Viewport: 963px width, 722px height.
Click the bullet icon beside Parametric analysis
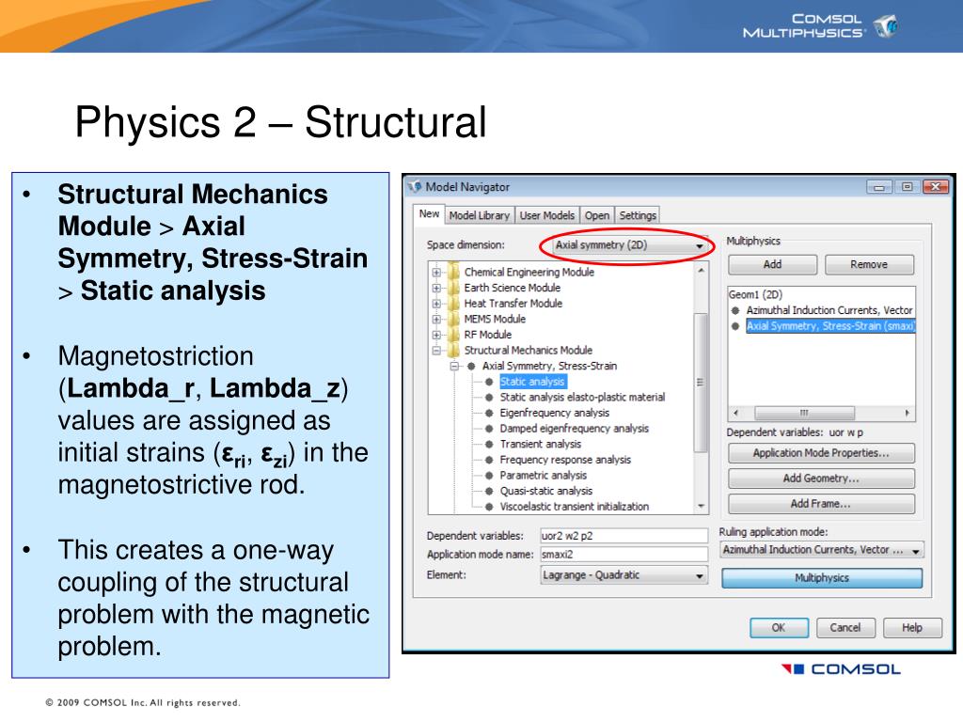pos(489,476)
